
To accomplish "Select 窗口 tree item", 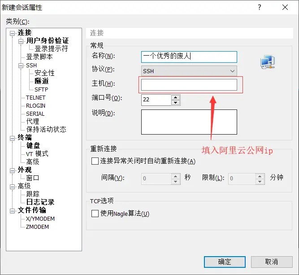I will tap(33, 178).
